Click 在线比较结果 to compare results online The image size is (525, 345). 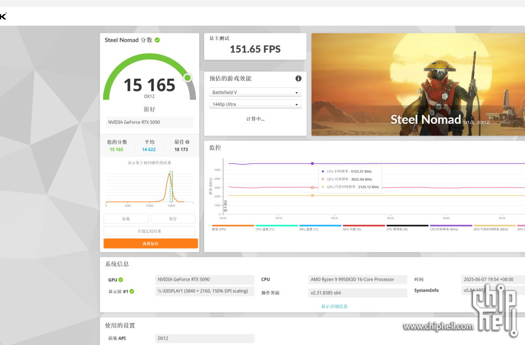[x=149, y=231]
